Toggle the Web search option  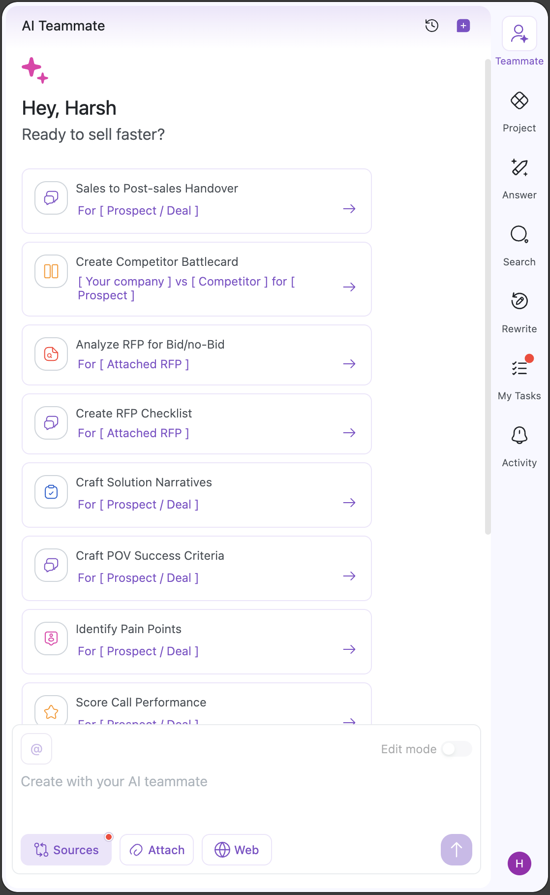pyautogui.click(x=237, y=850)
